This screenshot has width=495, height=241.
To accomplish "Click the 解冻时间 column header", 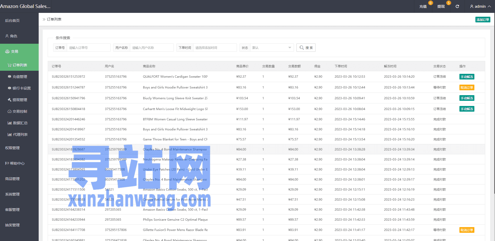I will point(390,66).
